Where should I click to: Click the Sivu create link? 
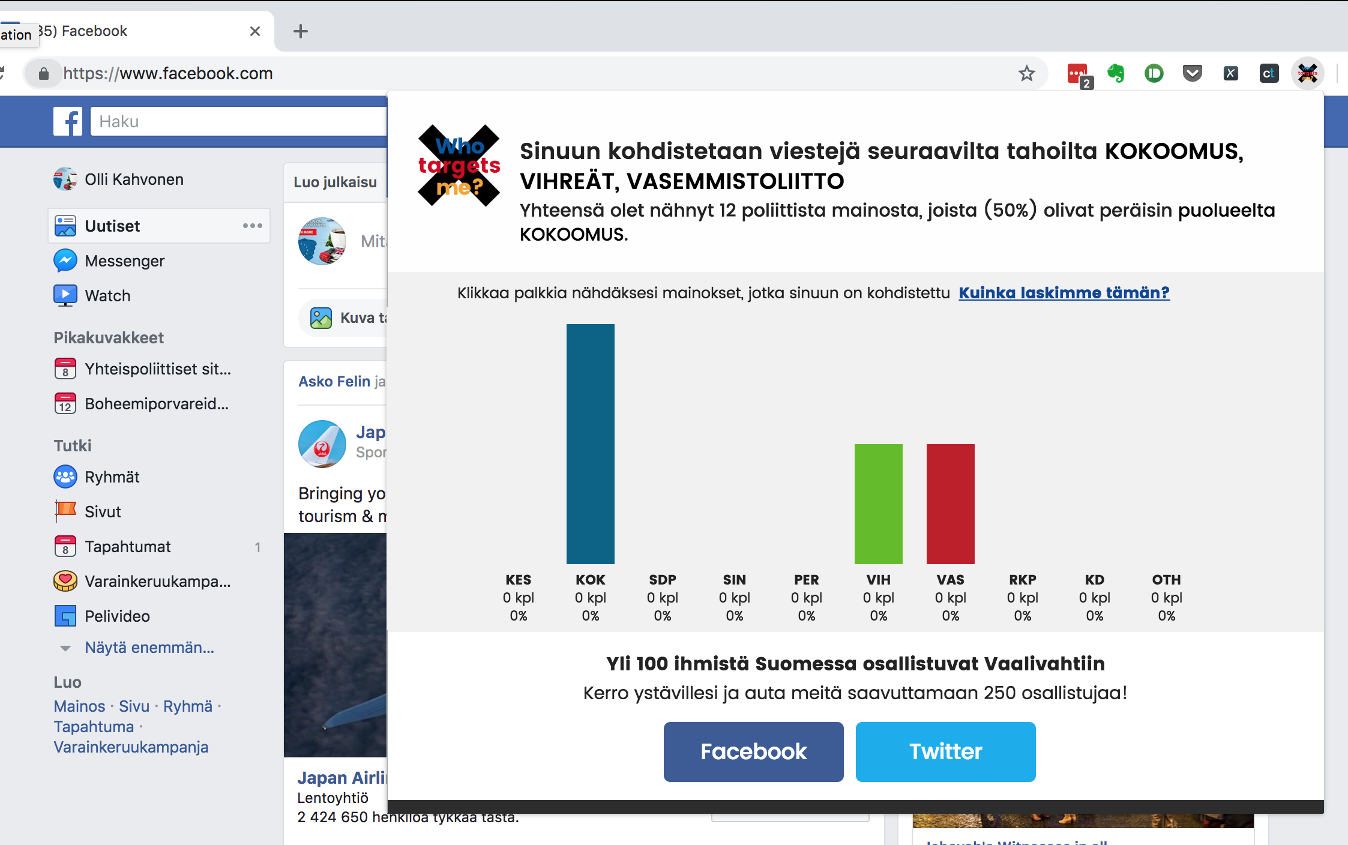[x=134, y=706]
